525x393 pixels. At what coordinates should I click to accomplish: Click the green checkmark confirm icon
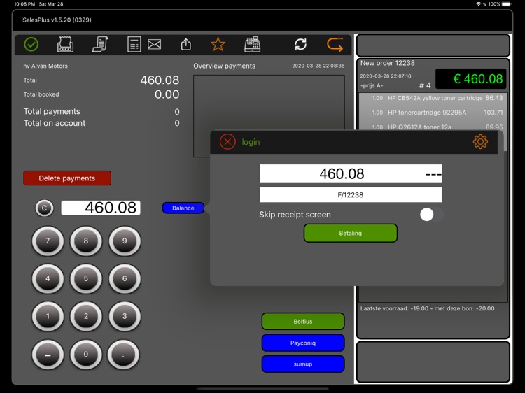31,45
